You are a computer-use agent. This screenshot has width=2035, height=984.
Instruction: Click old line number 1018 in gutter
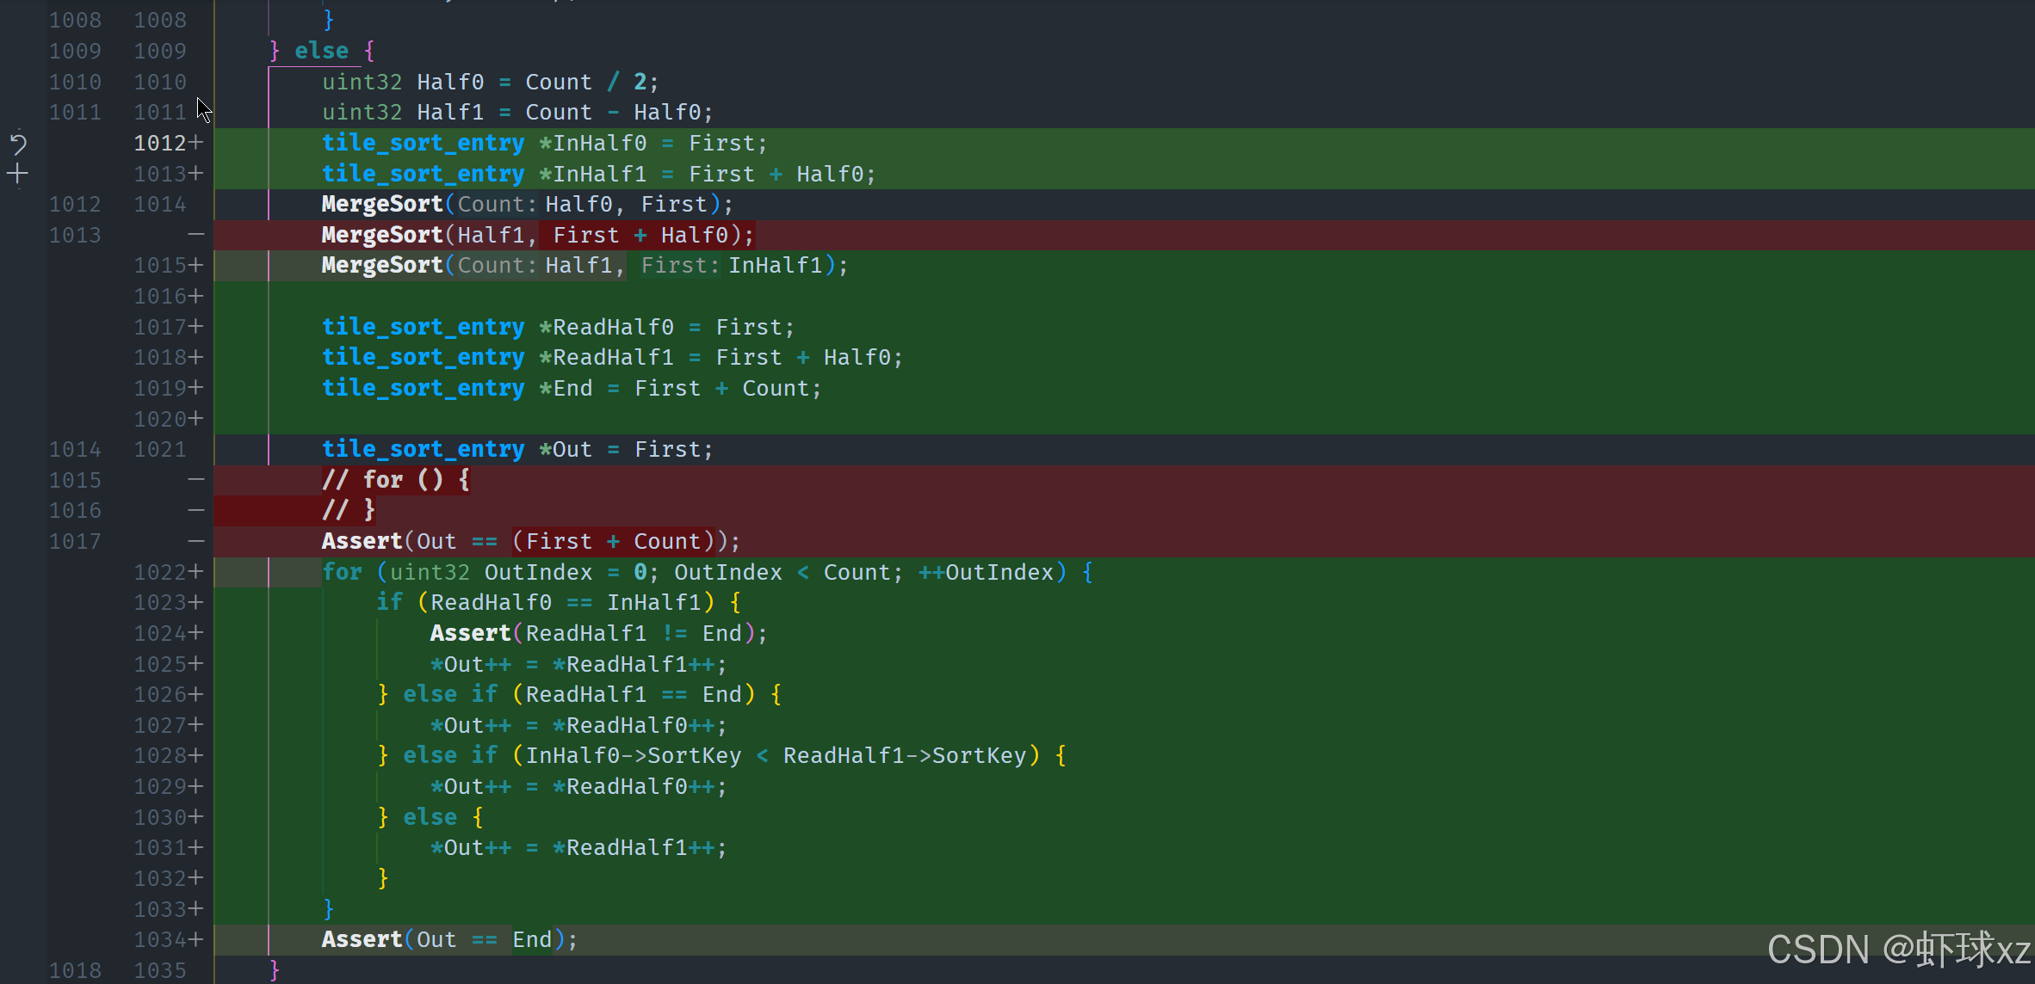[x=75, y=970]
